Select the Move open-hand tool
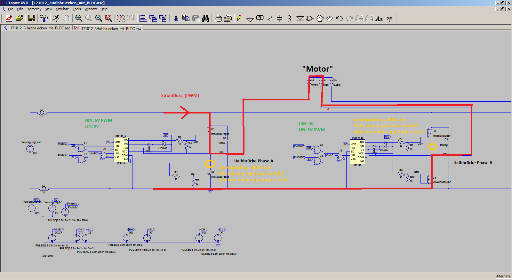Viewport: 512px width, 280px height. 320,18
